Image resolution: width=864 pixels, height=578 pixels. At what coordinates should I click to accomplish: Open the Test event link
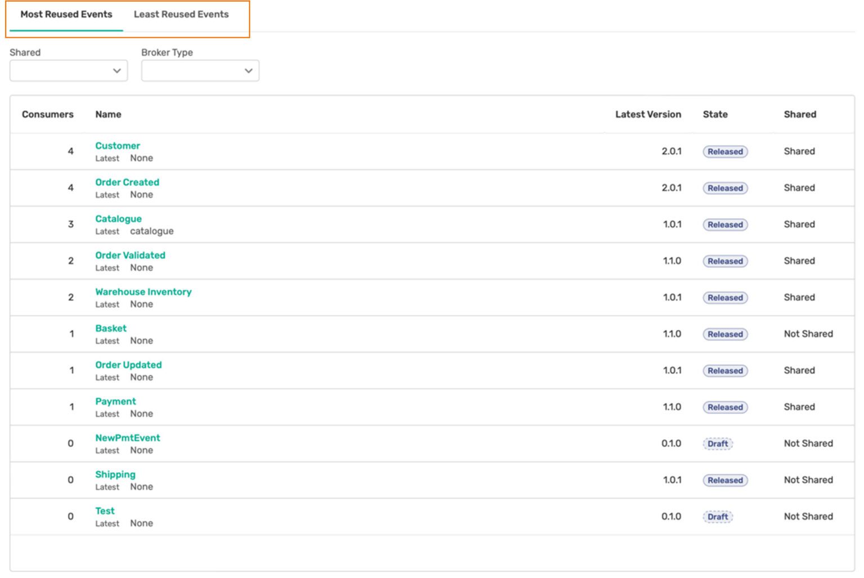coord(105,511)
